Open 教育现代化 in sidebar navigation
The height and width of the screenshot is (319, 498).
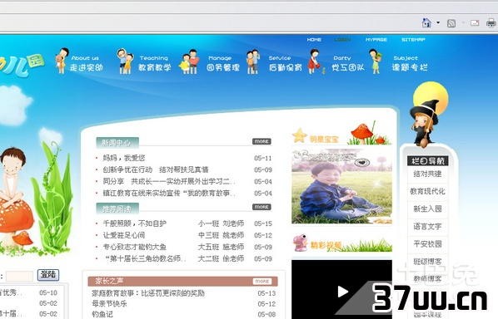tap(427, 191)
